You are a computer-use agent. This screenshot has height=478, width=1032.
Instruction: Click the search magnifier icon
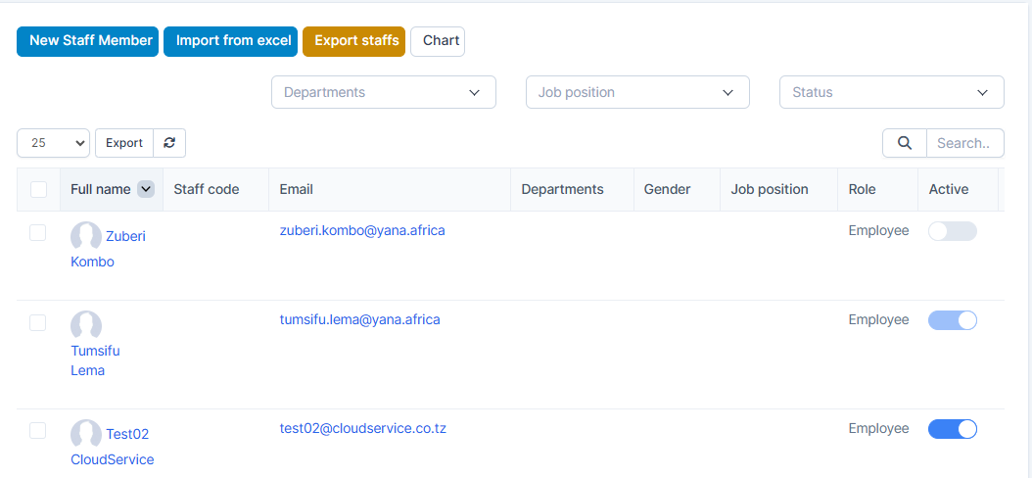(904, 143)
